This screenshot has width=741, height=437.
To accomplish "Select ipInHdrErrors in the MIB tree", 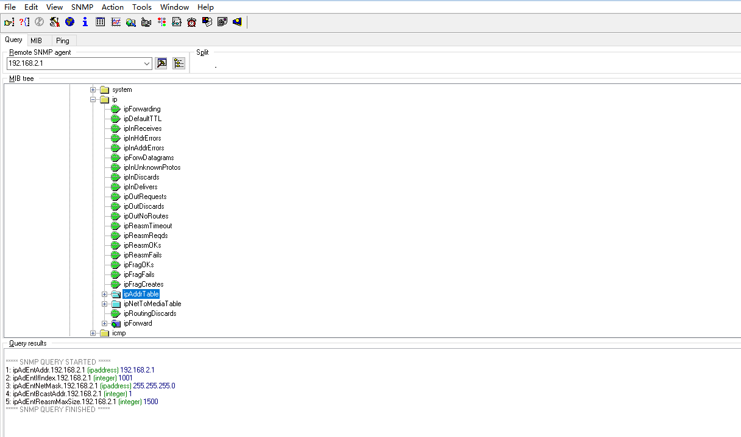I will click(142, 138).
